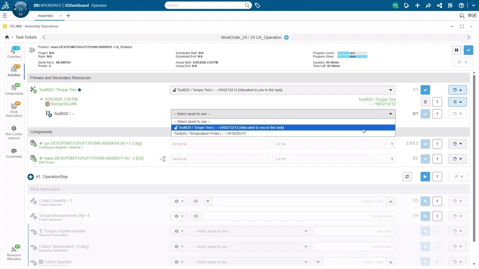Image resolution: width=479 pixels, height=269 pixels.
Task: Open the help question mark icon
Action: click(461, 5)
